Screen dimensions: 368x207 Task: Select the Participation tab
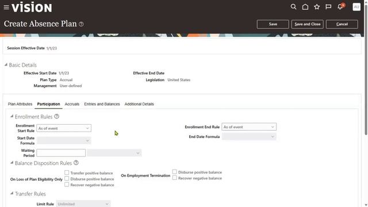click(48, 104)
